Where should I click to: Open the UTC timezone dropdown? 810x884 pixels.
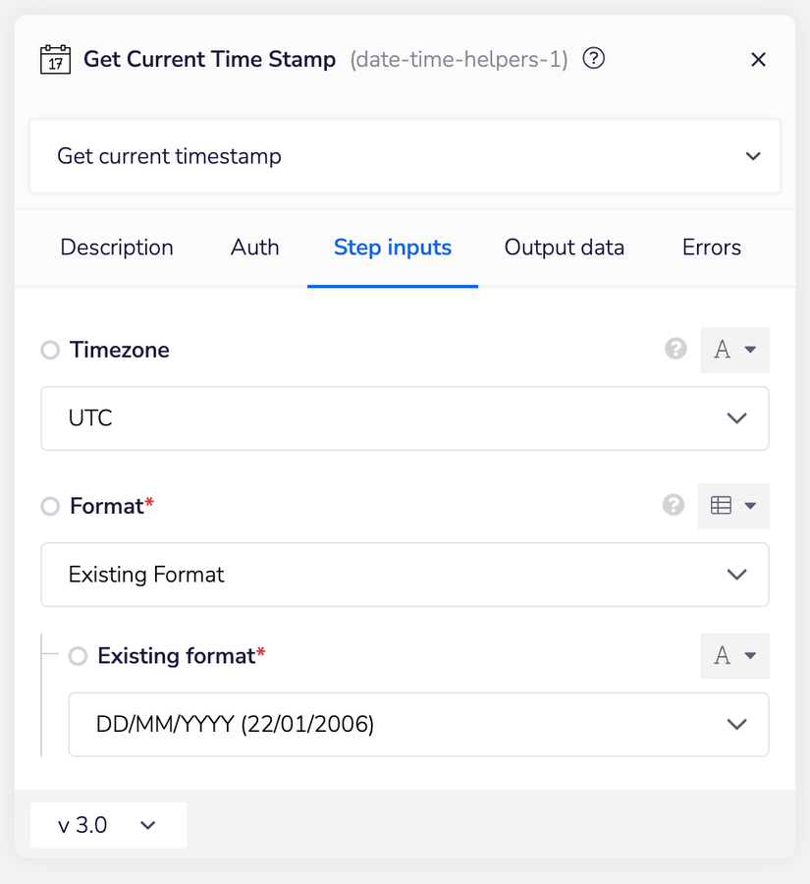tap(405, 418)
